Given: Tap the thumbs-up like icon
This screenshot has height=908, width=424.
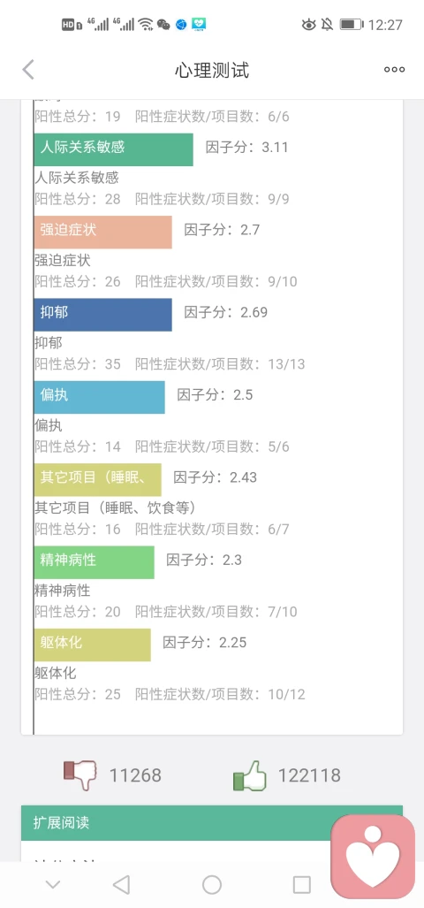Looking at the screenshot, I should (249, 775).
